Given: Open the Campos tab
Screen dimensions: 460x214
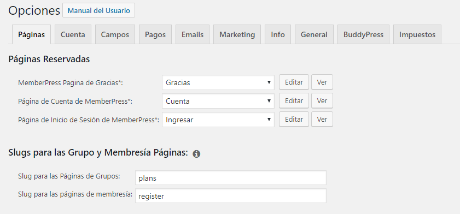Looking at the screenshot, I should 115,34.
